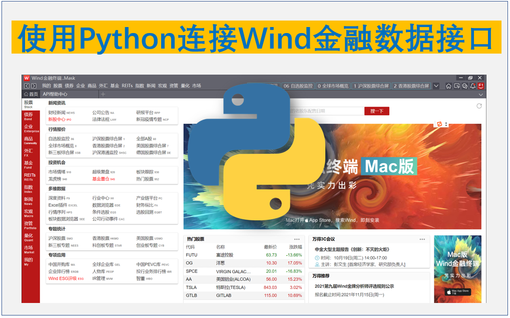Open the F1 help icon
510x318 pixels.
(x=480, y=86)
